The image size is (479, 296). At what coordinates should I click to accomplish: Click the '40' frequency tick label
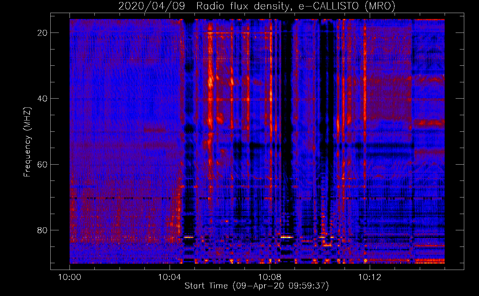[42, 99]
